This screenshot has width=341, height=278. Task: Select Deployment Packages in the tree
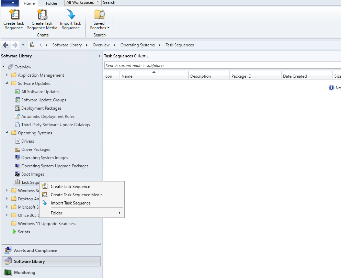point(41,108)
